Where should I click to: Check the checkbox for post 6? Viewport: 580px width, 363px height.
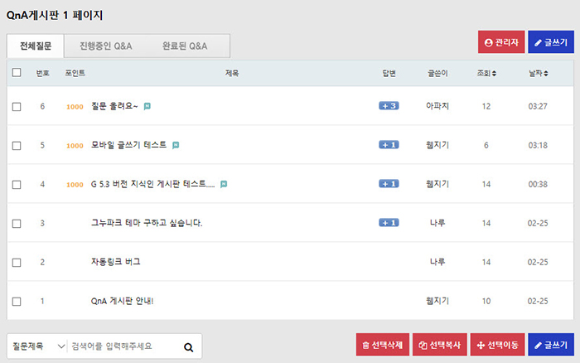coord(17,107)
